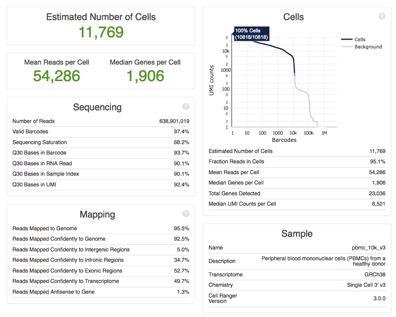This screenshot has width=396, height=317.
Task: Click the Sequencing section heading
Action: coord(97,107)
